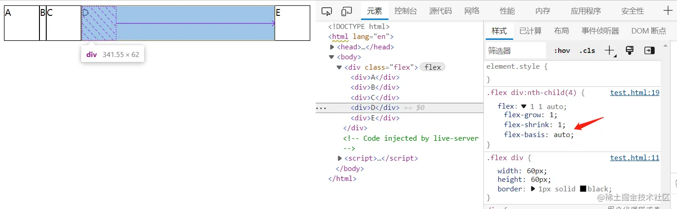677x209 pixels.
Task: Open the 控制台 tab
Action: click(405, 11)
